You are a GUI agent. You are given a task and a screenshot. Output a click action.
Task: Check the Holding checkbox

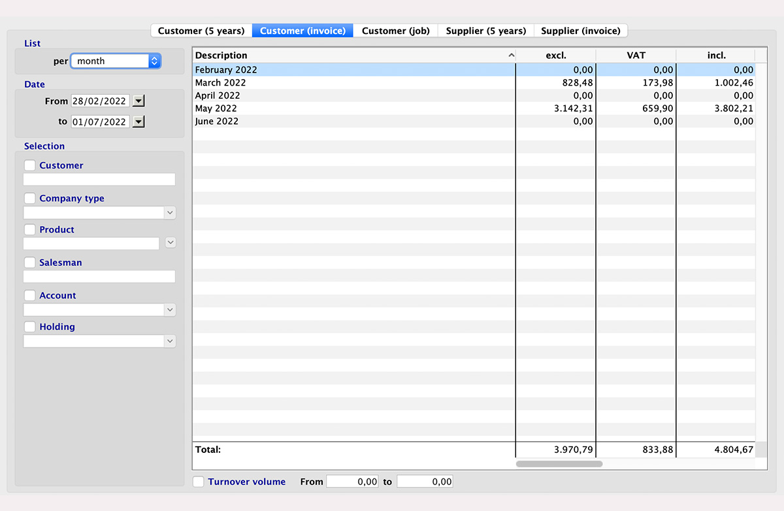[30, 327]
